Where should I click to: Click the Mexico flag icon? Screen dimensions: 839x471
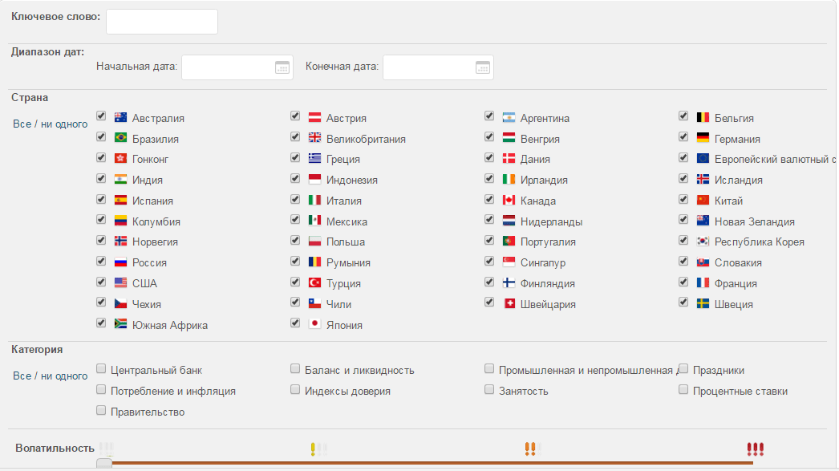click(x=314, y=221)
